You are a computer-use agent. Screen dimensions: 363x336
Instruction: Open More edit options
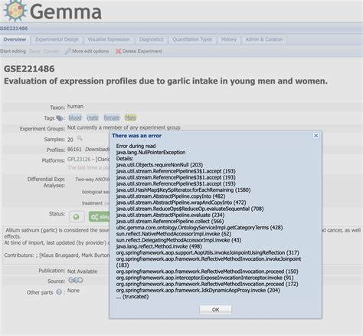[90, 51]
